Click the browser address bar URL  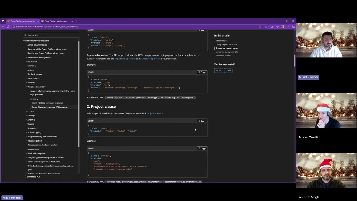[47, 27]
